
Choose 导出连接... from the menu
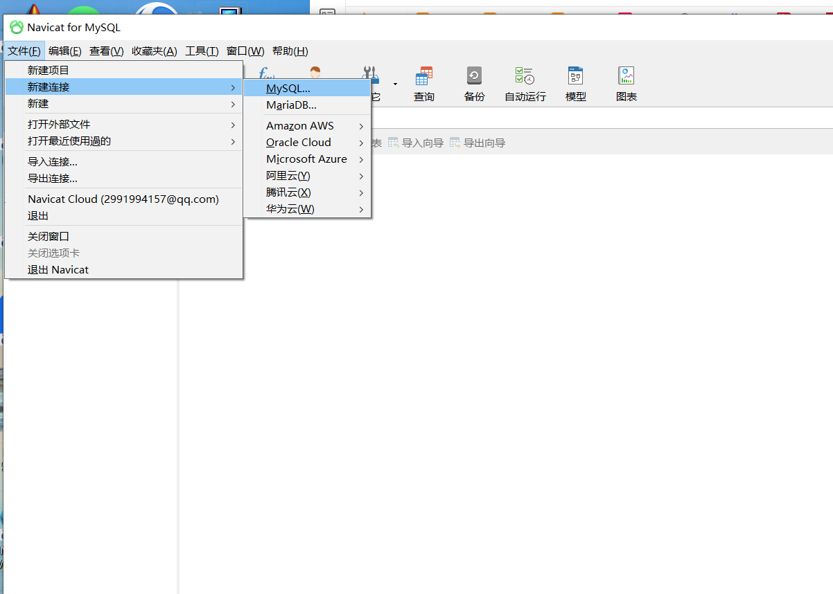click(x=124, y=179)
